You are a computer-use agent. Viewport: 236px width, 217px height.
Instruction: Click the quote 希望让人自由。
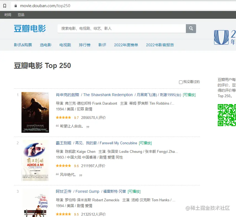(72, 126)
